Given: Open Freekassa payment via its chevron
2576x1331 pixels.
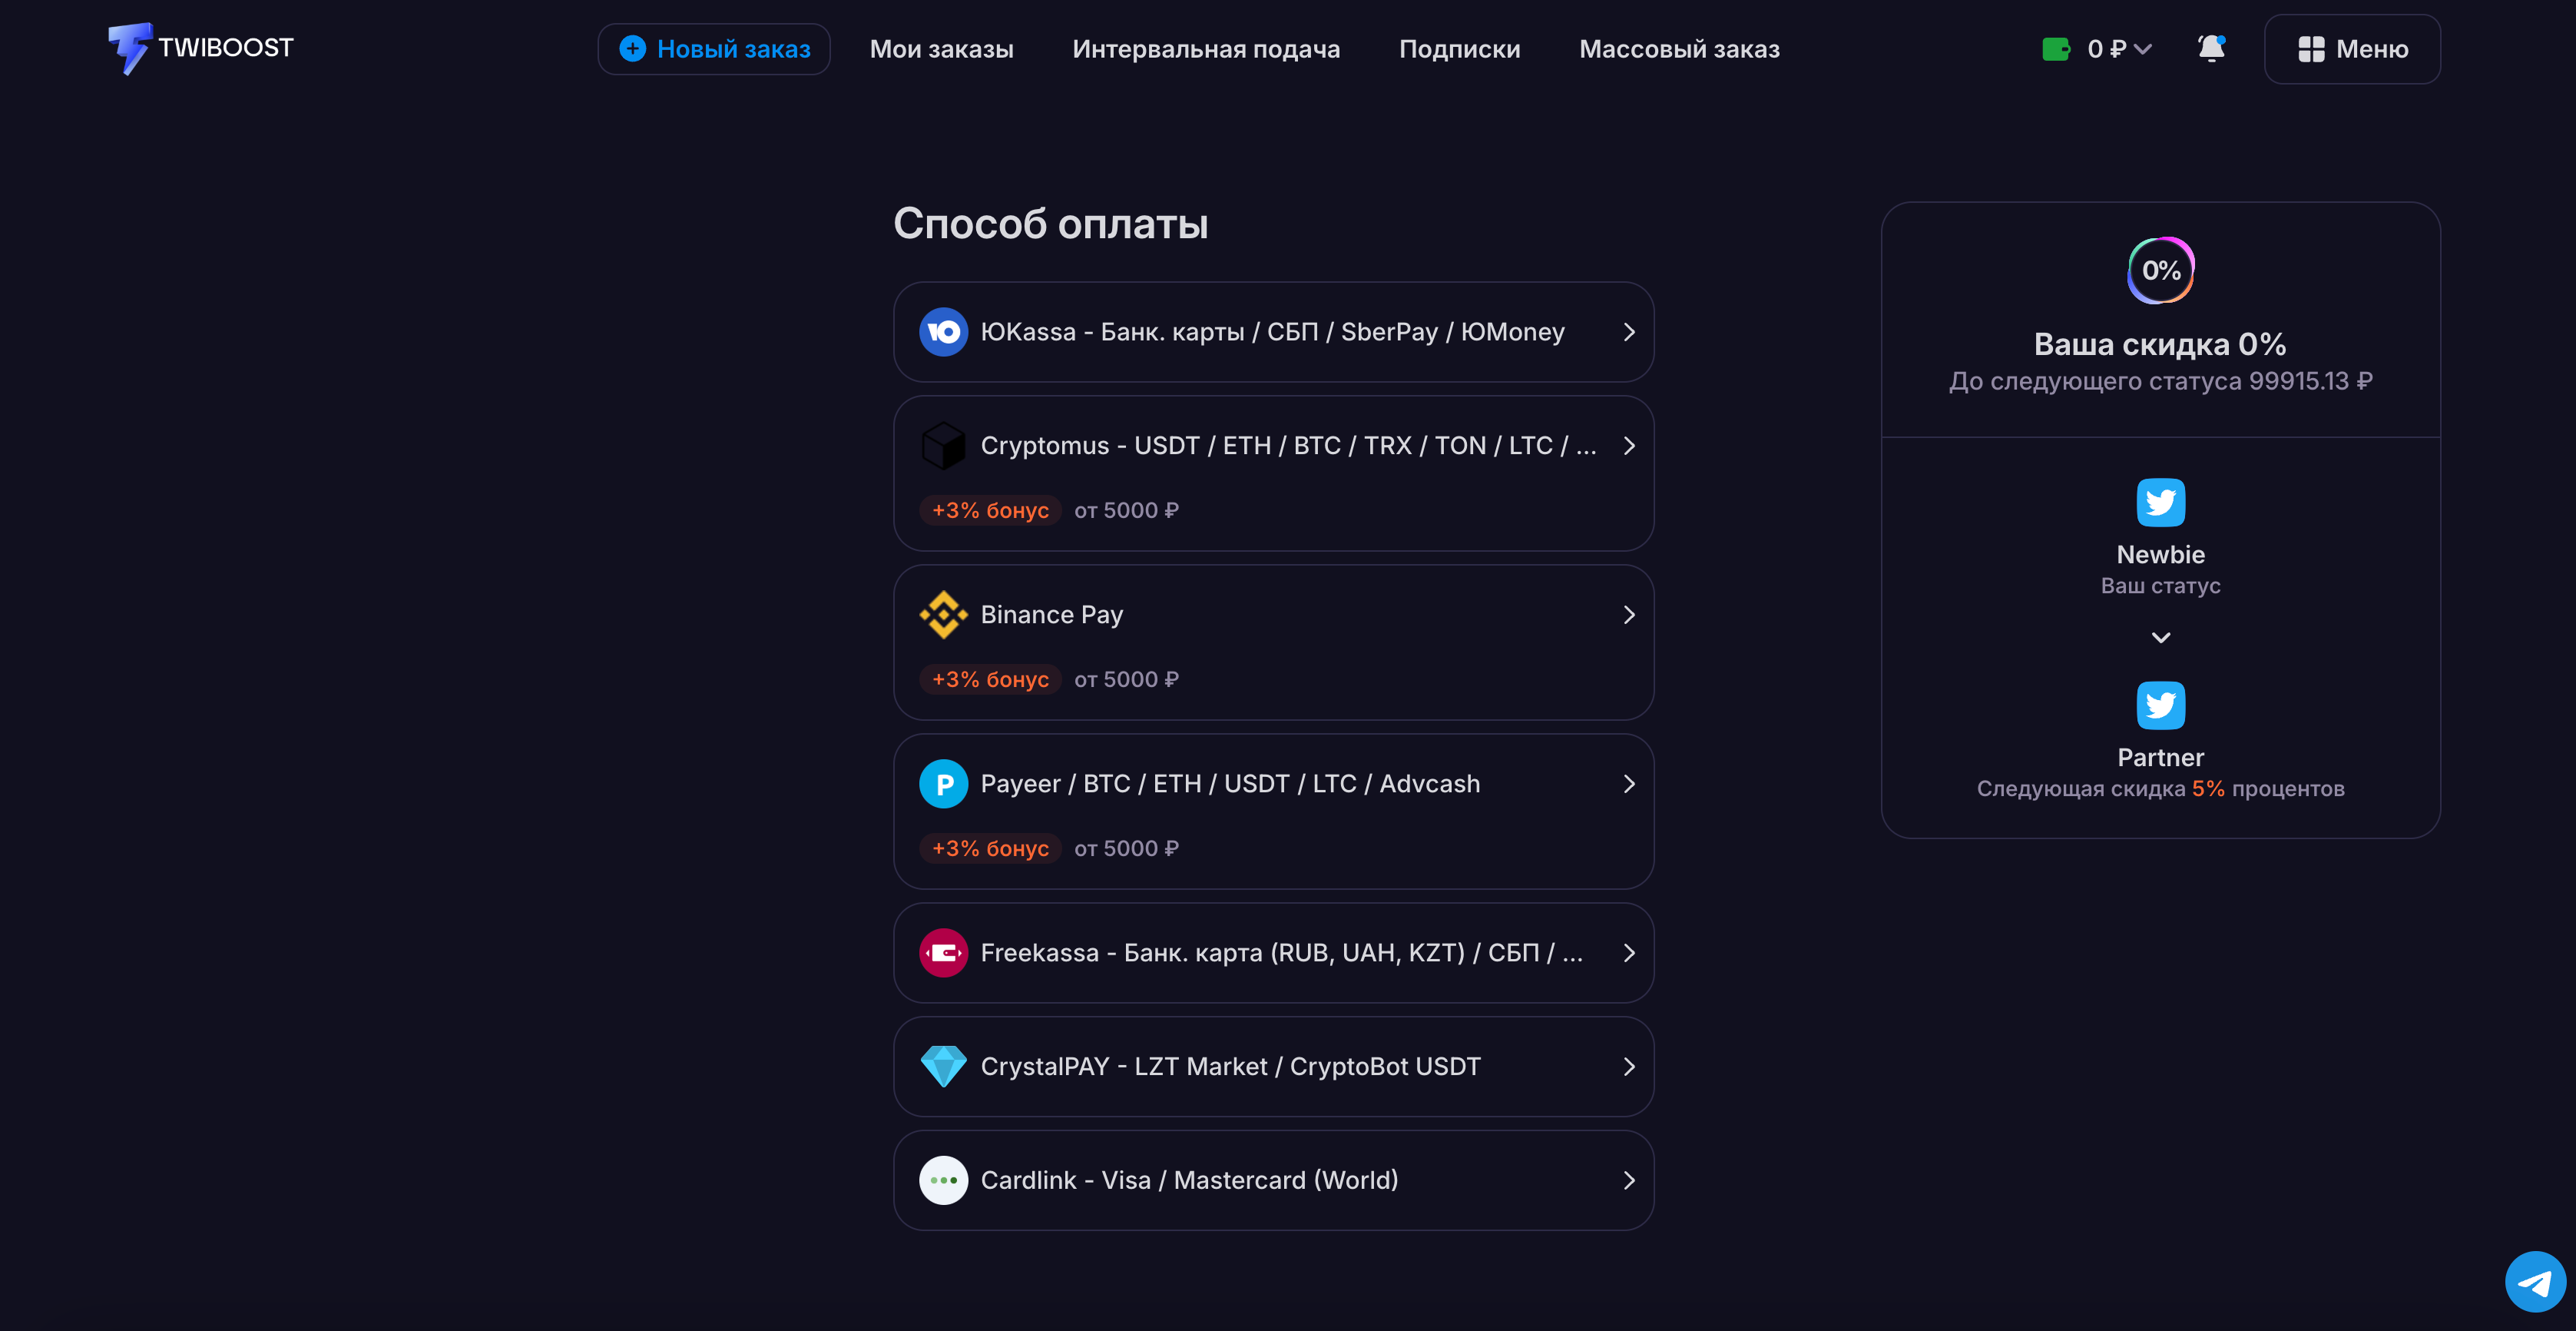Looking at the screenshot, I should 1629,953.
